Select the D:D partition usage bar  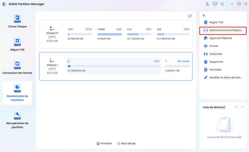pos(173,34)
